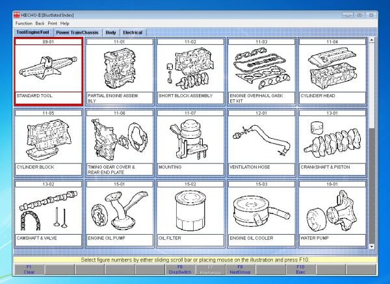Click figure number 11-06 label
The width and height of the screenshot is (390, 284).
[120, 113]
